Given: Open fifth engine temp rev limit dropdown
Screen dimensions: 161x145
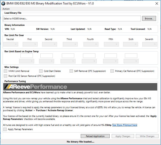Looking at the screenshot, I should pyautogui.click(x=111, y=61).
